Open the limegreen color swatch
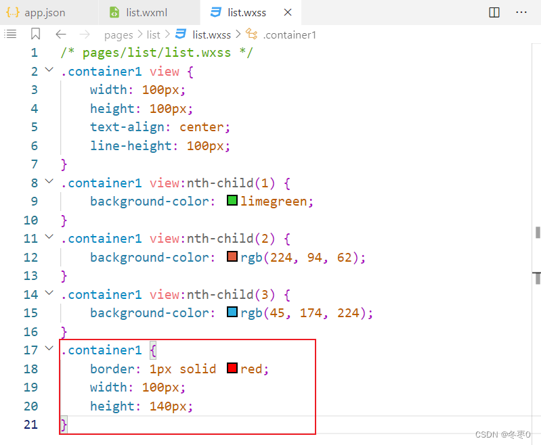The height and width of the screenshot is (445, 541). tap(232, 201)
